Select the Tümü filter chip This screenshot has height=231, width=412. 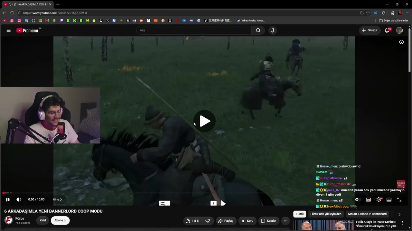point(300,214)
